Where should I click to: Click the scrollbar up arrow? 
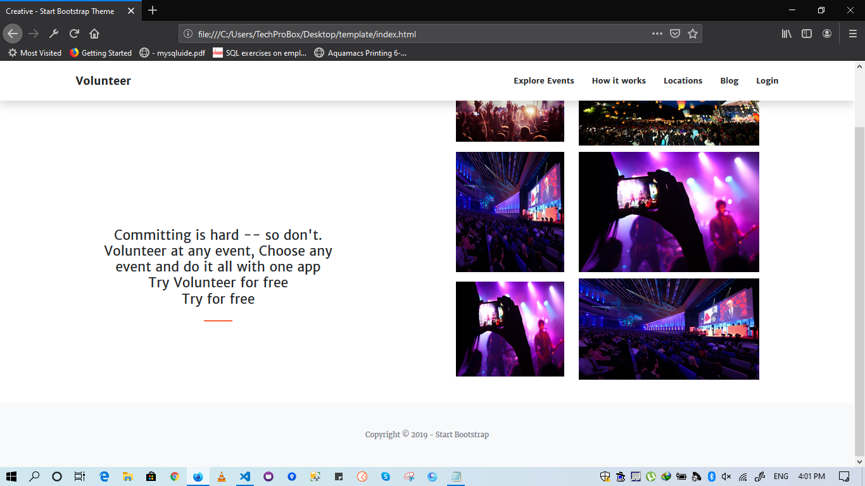859,66
